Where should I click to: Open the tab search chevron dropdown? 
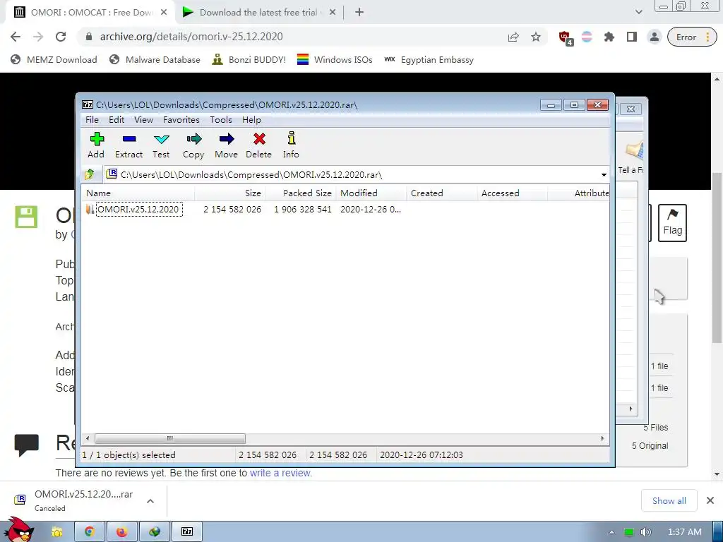pos(638,13)
